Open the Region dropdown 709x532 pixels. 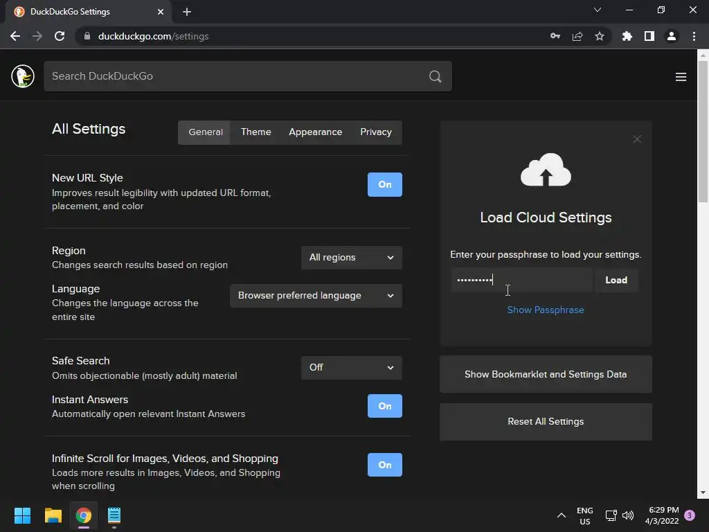351,258
